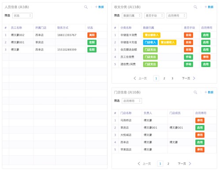Select page 1 in 门店信息 pagination
The height and width of the screenshot is (172, 220).
pyautogui.click(x=160, y=164)
